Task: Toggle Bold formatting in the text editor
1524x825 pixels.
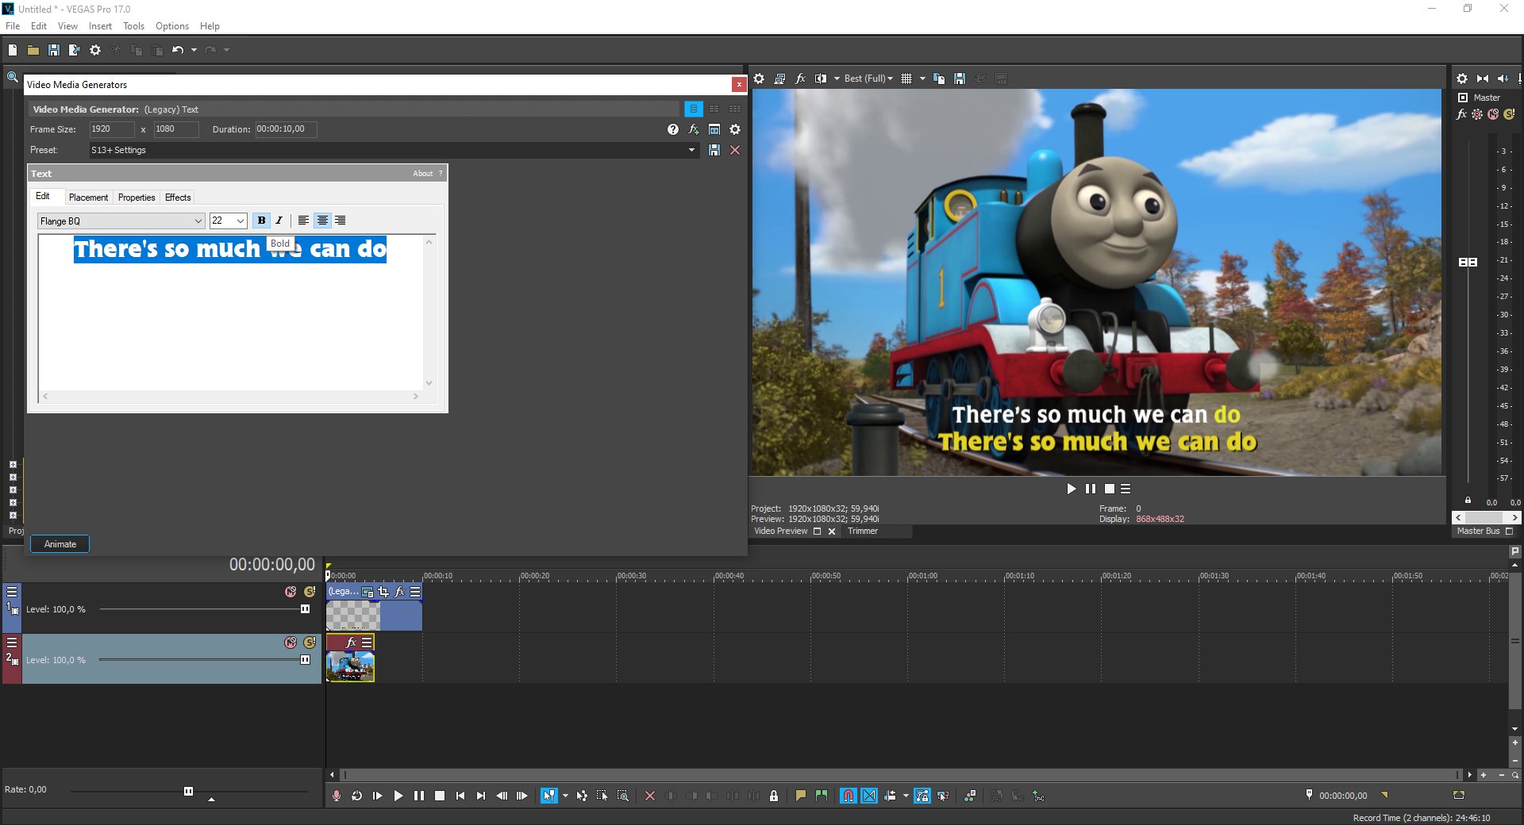Action: [261, 221]
